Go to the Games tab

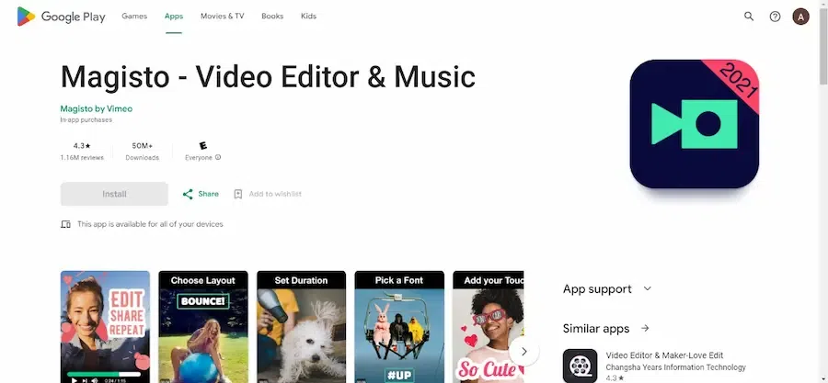[x=134, y=17]
